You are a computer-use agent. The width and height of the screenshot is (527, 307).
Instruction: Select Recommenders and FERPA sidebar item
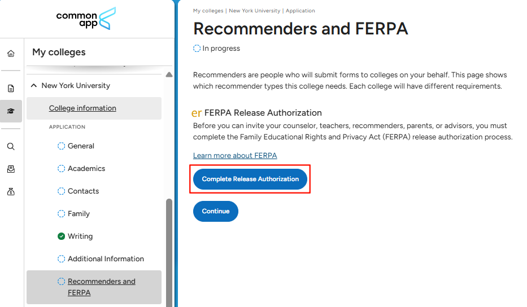[x=101, y=287]
